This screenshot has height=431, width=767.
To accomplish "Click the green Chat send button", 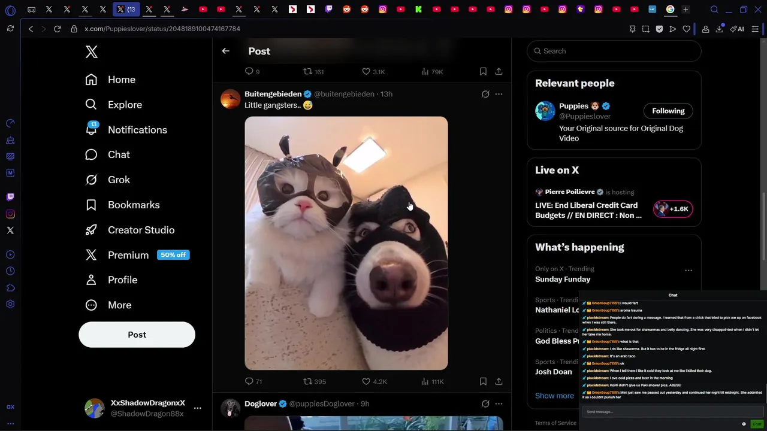I will [757, 424].
